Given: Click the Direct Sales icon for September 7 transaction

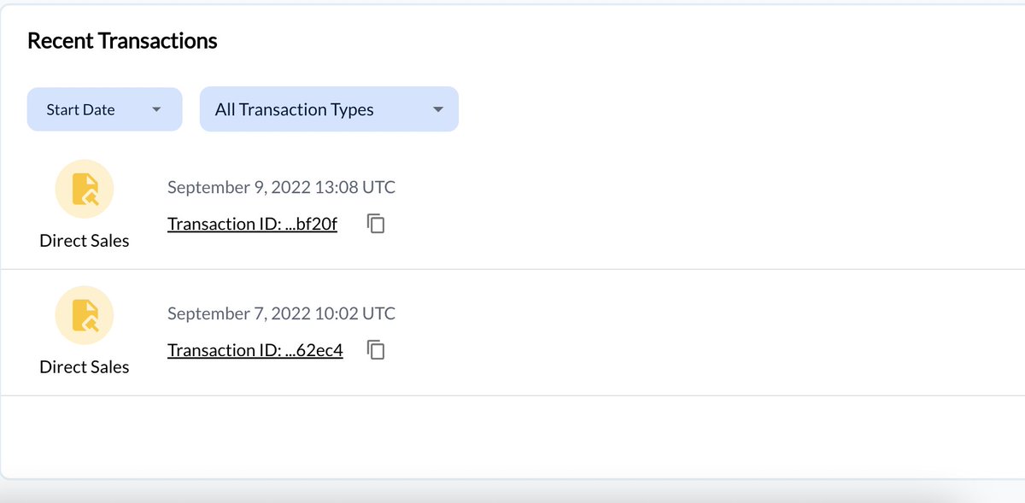Looking at the screenshot, I should point(85,315).
